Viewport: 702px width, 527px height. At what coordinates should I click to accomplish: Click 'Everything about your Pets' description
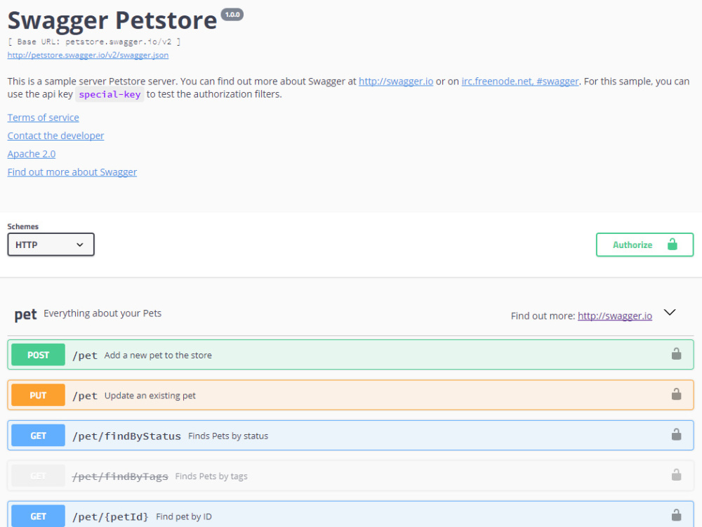pyautogui.click(x=102, y=313)
